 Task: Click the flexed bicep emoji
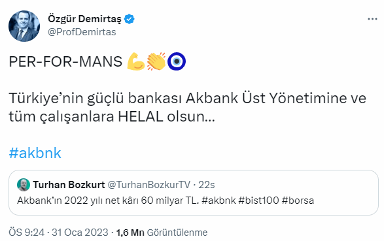pyautogui.click(x=136, y=61)
